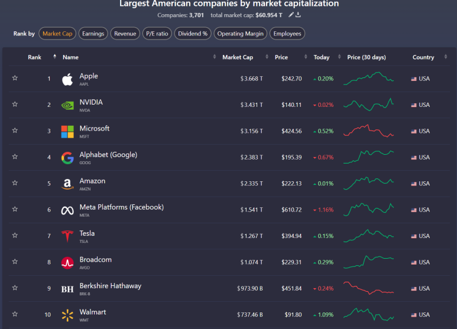Favorite Microsoft with its star icon
457x329 pixels.
15,130
